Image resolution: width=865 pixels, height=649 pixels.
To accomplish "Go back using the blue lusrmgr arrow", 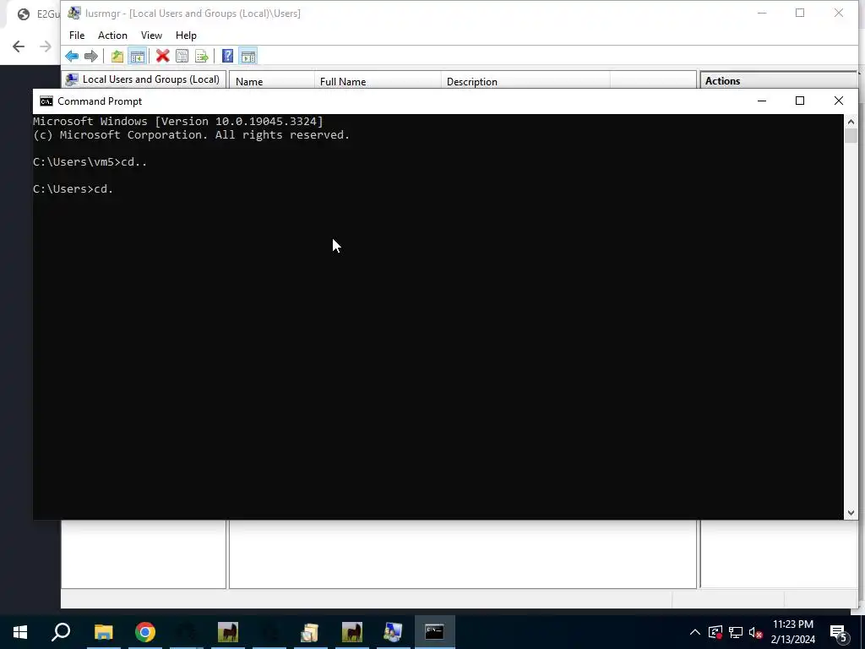I will (x=72, y=56).
